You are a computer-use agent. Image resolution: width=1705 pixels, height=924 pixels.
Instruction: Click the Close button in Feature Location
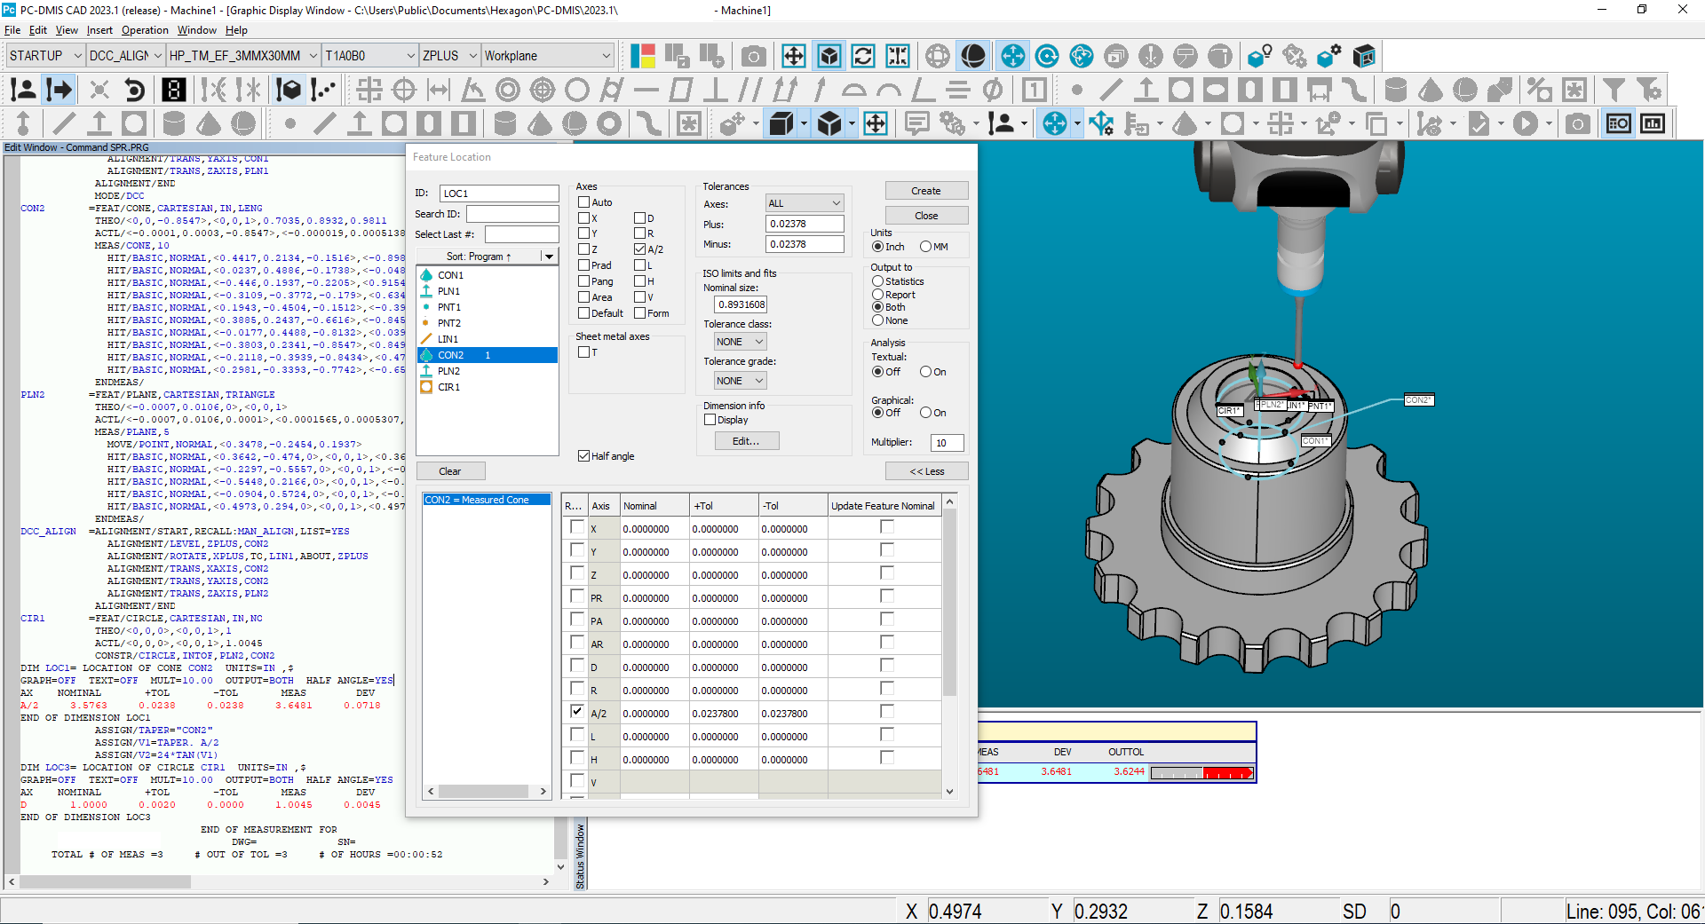[926, 216]
